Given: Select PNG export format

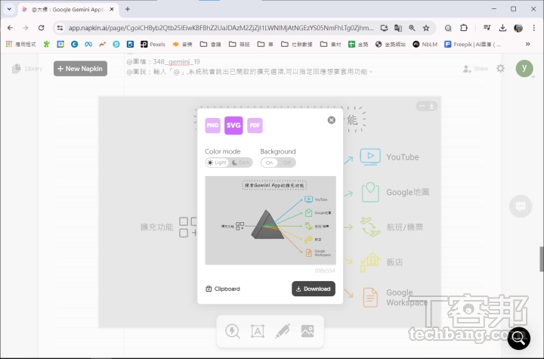Looking at the screenshot, I should click(x=212, y=125).
